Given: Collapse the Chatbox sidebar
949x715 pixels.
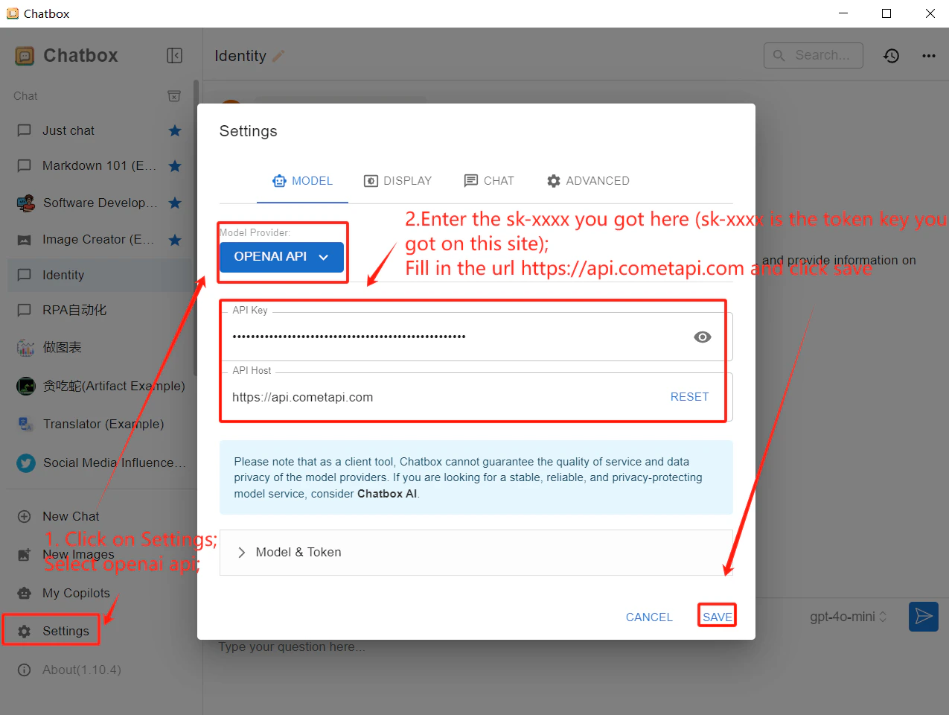Looking at the screenshot, I should 174,55.
